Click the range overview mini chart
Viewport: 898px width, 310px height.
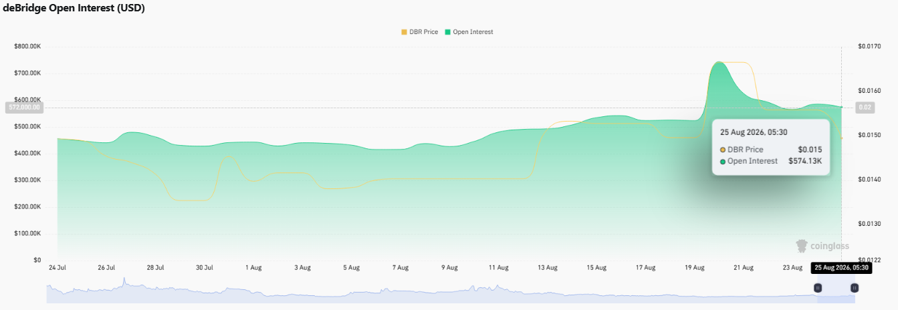click(451, 291)
